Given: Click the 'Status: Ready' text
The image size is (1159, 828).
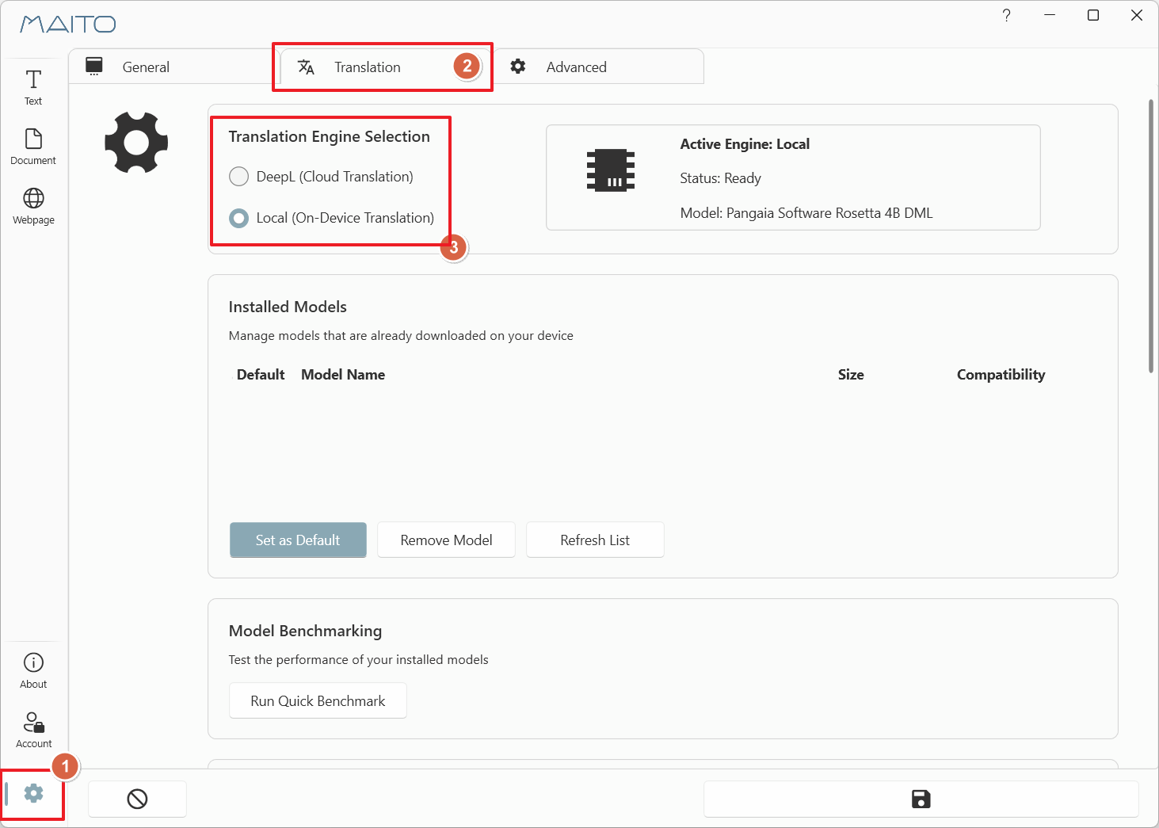Looking at the screenshot, I should point(720,178).
